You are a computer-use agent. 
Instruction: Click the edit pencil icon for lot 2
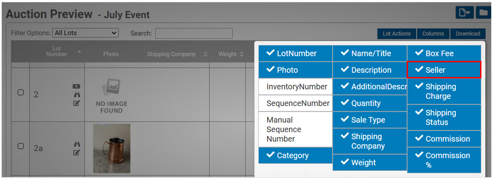tap(76, 103)
